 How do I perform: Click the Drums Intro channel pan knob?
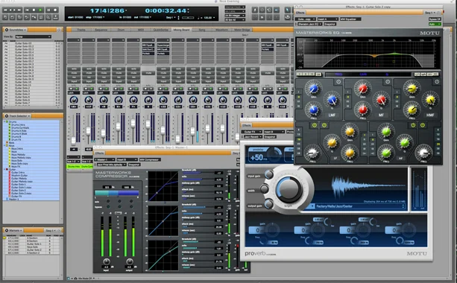tap(74, 100)
